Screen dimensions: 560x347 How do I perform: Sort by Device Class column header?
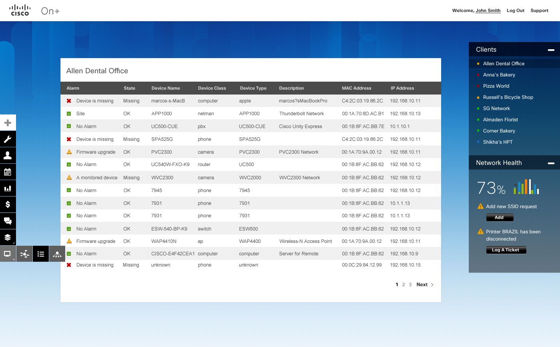(212, 88)
